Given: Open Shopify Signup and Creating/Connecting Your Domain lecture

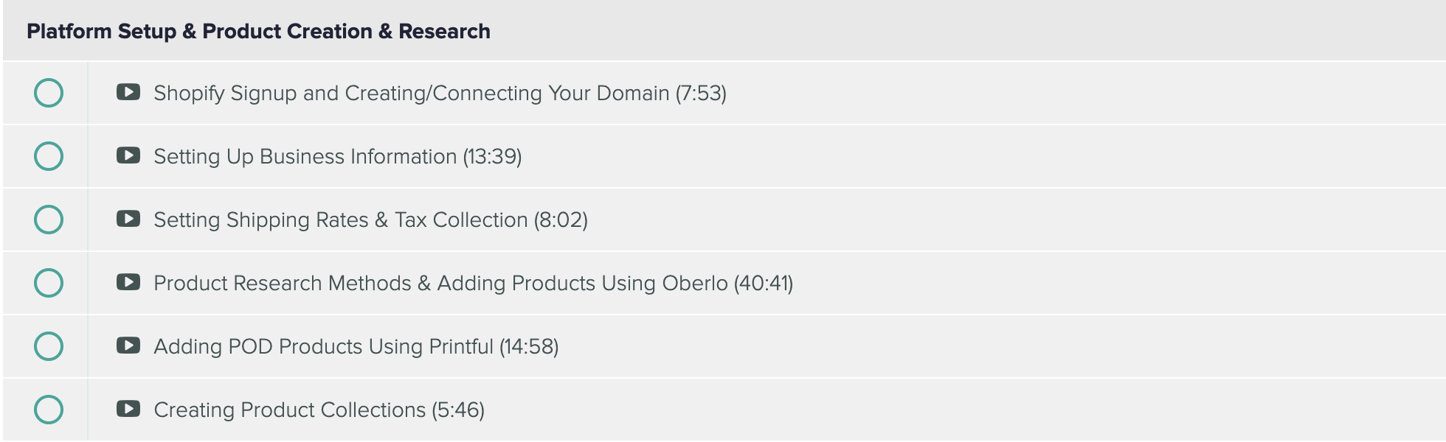Looking at the screenshot, I should coord(439,94).
